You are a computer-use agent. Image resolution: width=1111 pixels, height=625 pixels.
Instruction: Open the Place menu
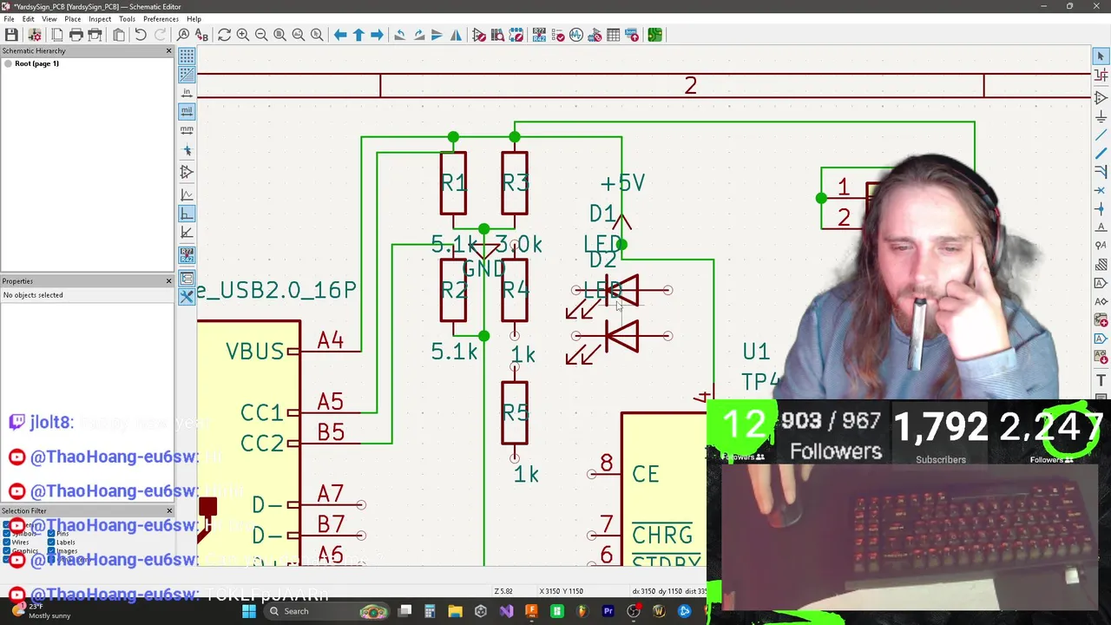pos(73,18)
